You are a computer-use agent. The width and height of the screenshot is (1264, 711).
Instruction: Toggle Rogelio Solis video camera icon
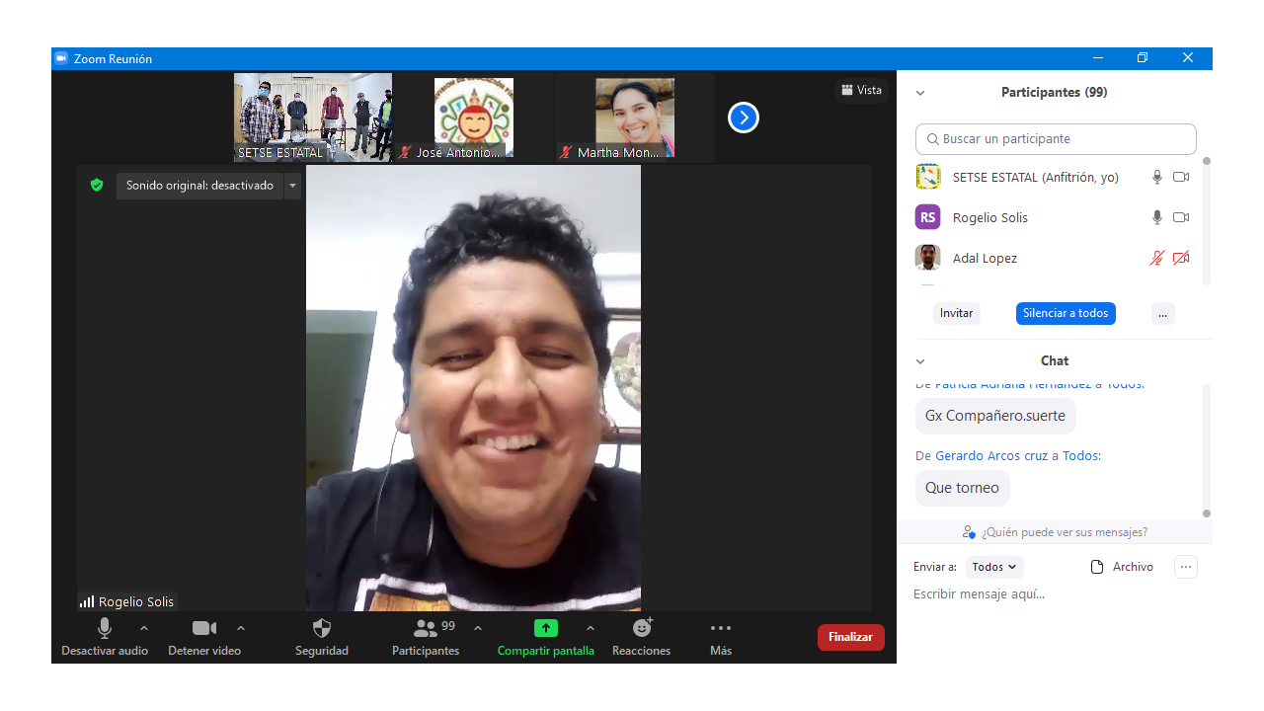(1181, 217)
